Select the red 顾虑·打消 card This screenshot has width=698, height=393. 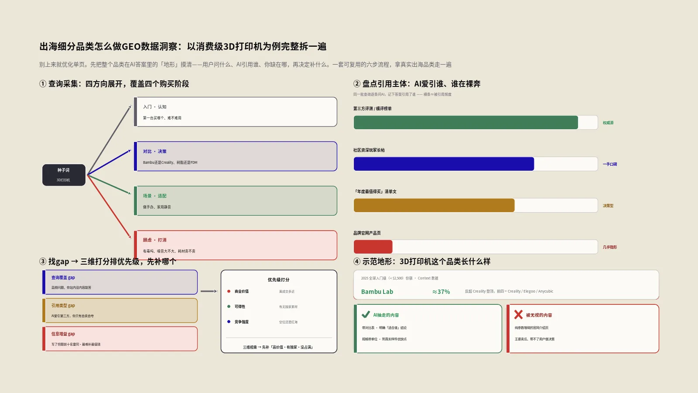point(236,245)
